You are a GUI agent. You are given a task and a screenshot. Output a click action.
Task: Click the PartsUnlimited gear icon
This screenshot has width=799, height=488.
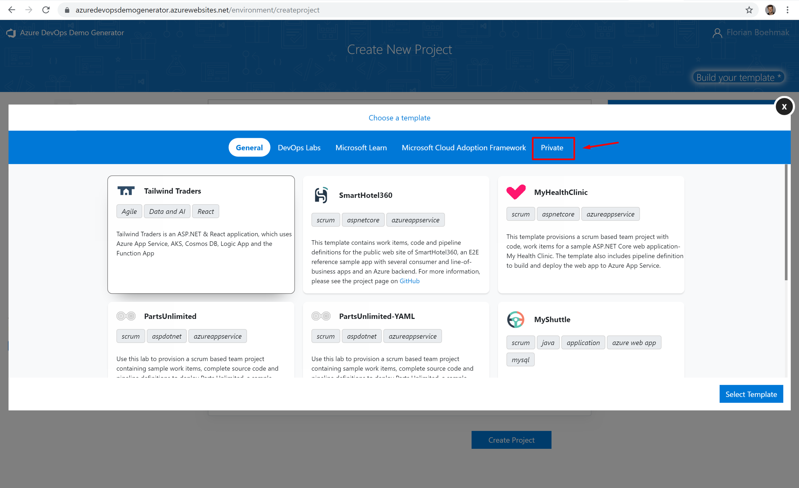point(126,316)
